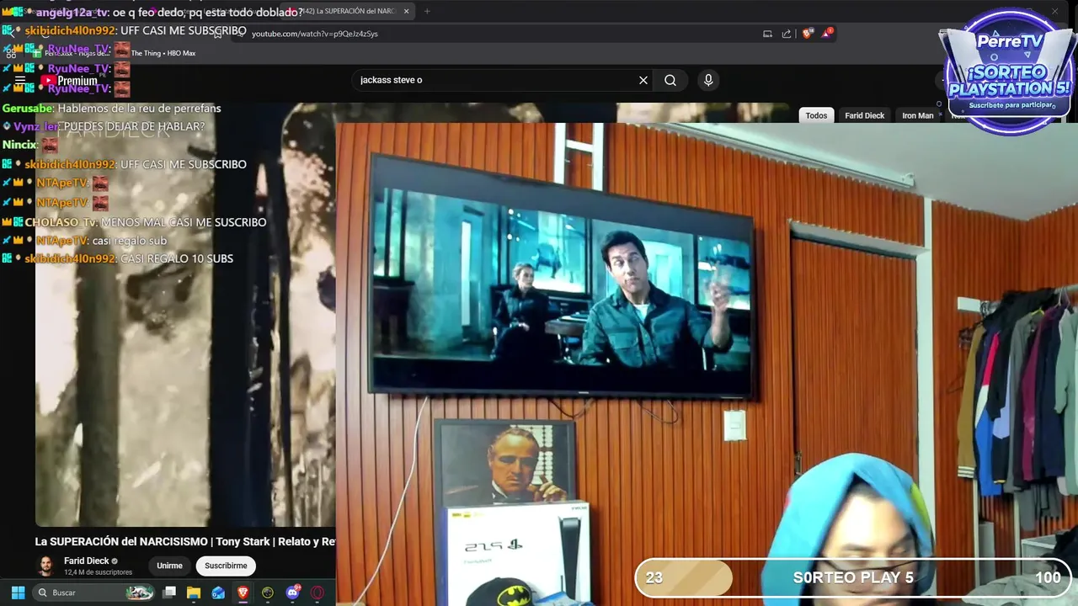Launch File Explorer from taskbar

pos(194,593)
